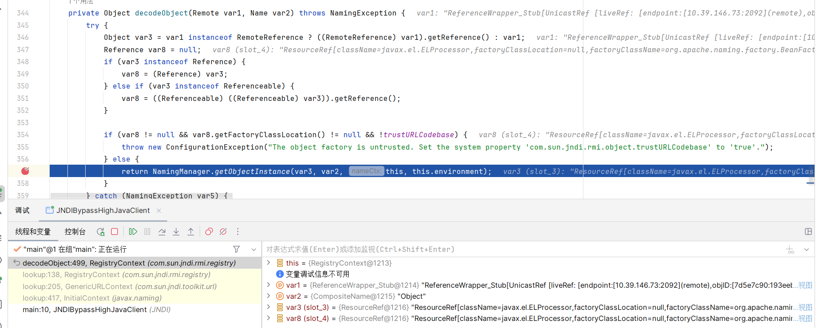
Task: Switch to the 线程和变量 tab
Action: point(33,232)
